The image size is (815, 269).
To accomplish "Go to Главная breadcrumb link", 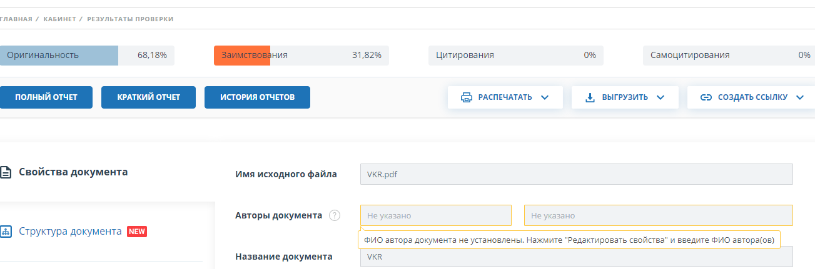I will (16, 19).
